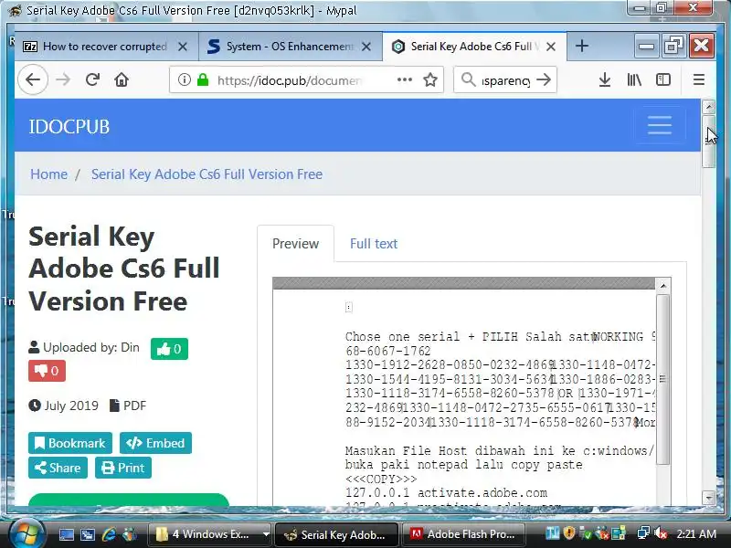Click the browser forward arrow

[x=63, y=79]
